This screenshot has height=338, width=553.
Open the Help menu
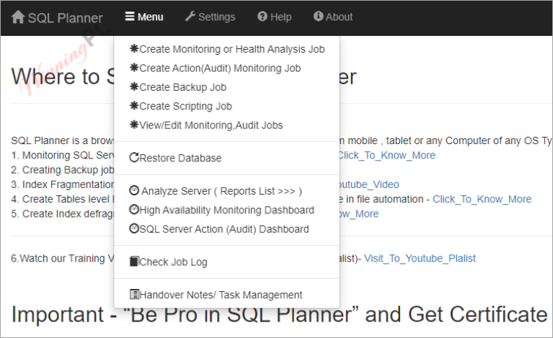click(x=275, y=17)
